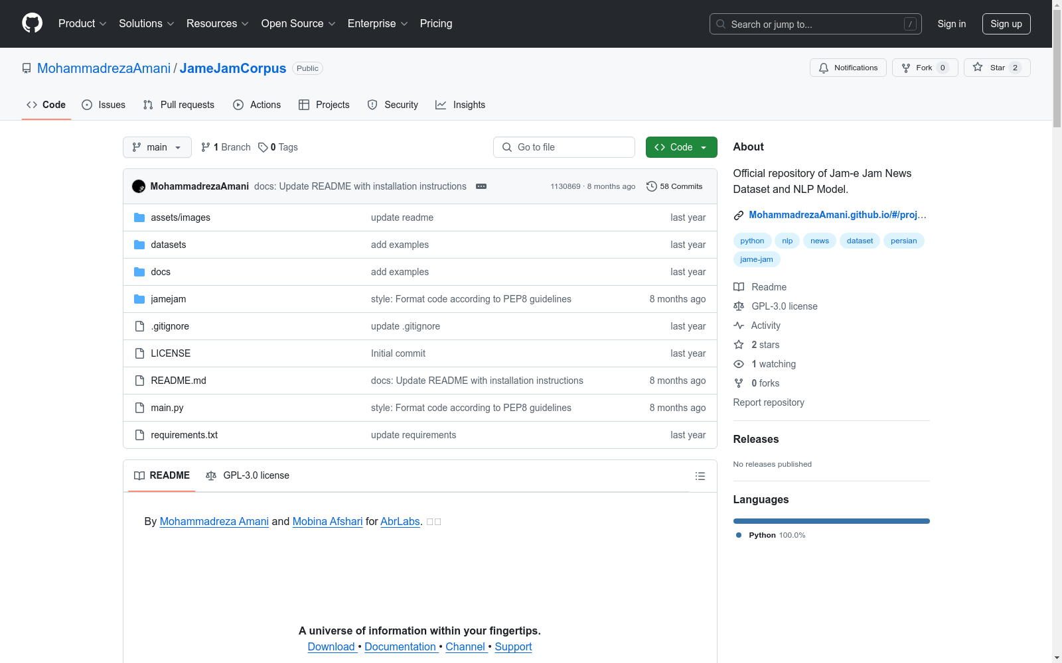Open the Mobina Afshari profile link
This screenshot has height=663, width=1062.
[x=327, y=521]
